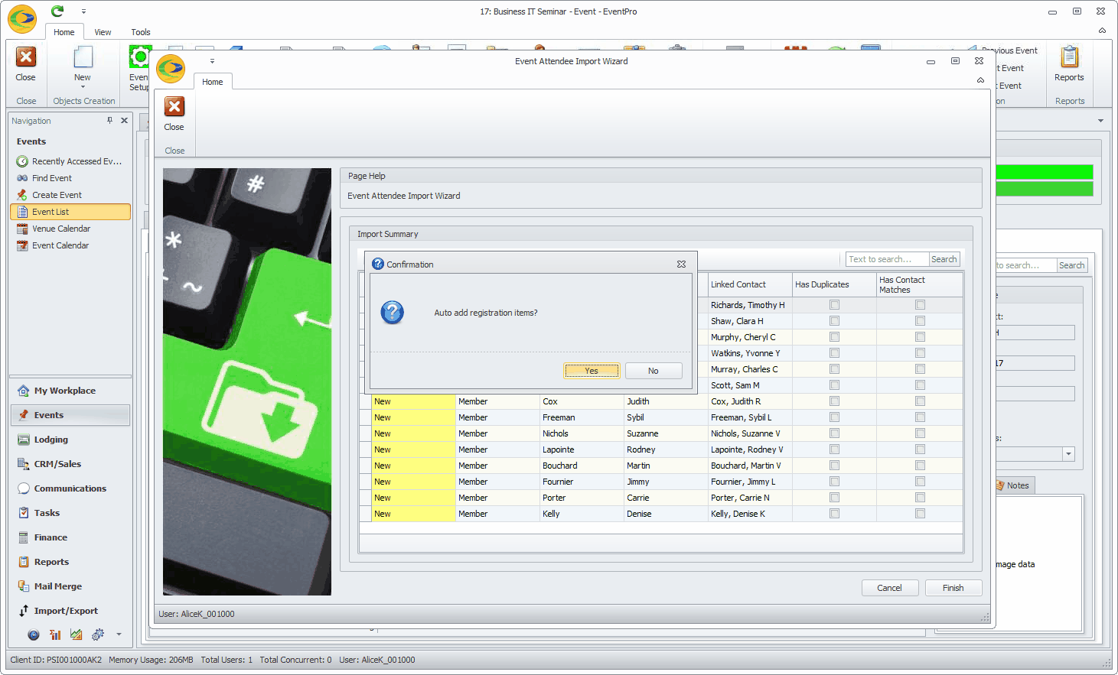Collapse the wizard ribbon with chevron
Image resolution: width=1118 pixels, height=675 pixels.
[980, 80]
